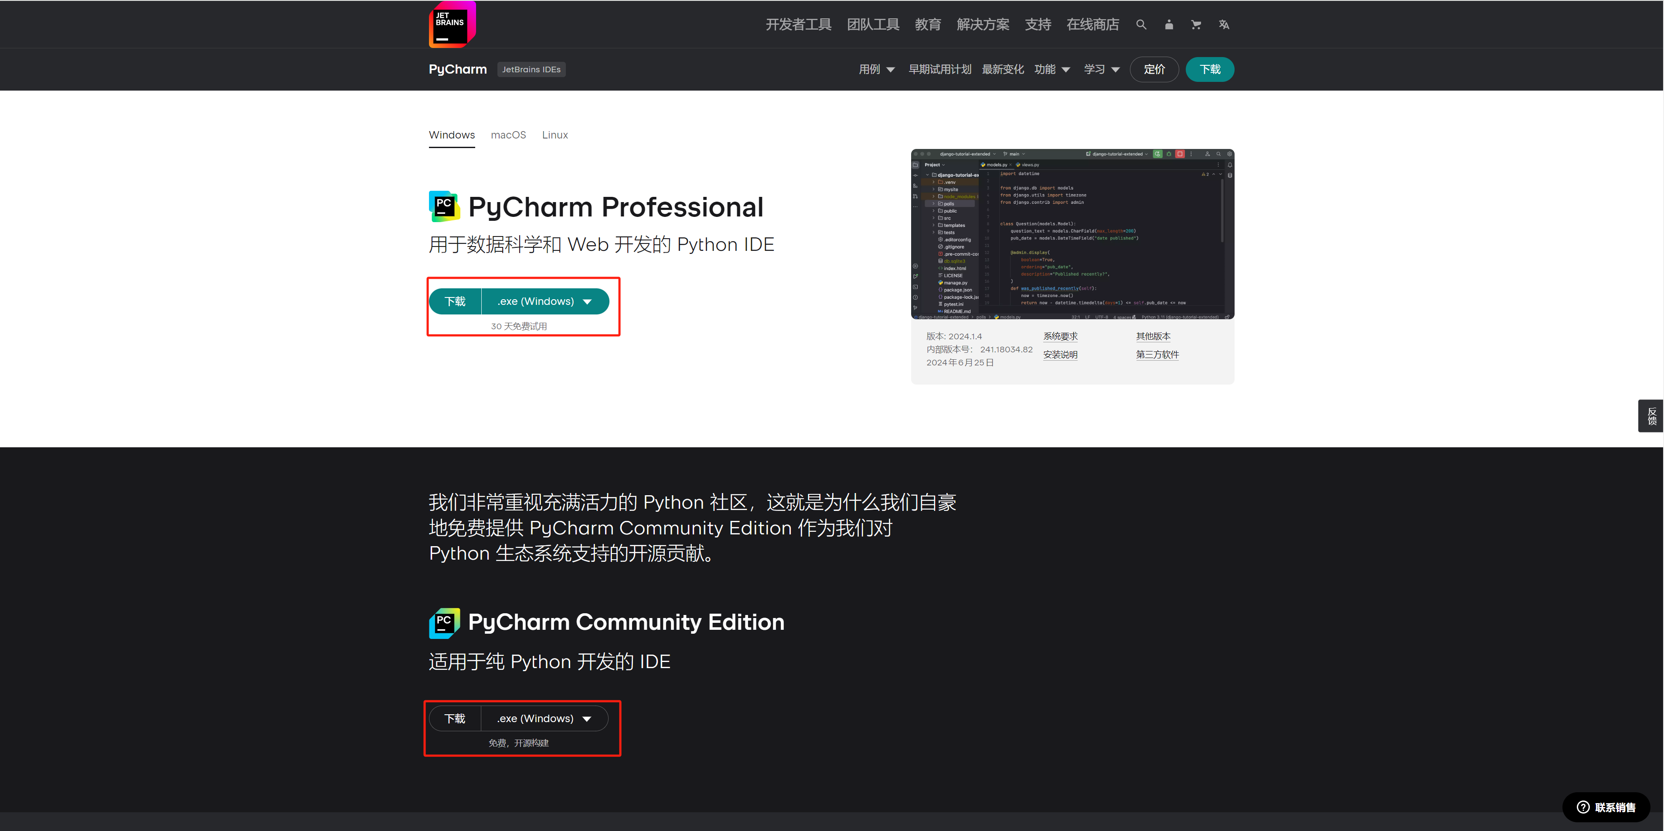Open the account profile icon
The height and width of the screenshot is (831, 1664).
tap(1168, 24)
